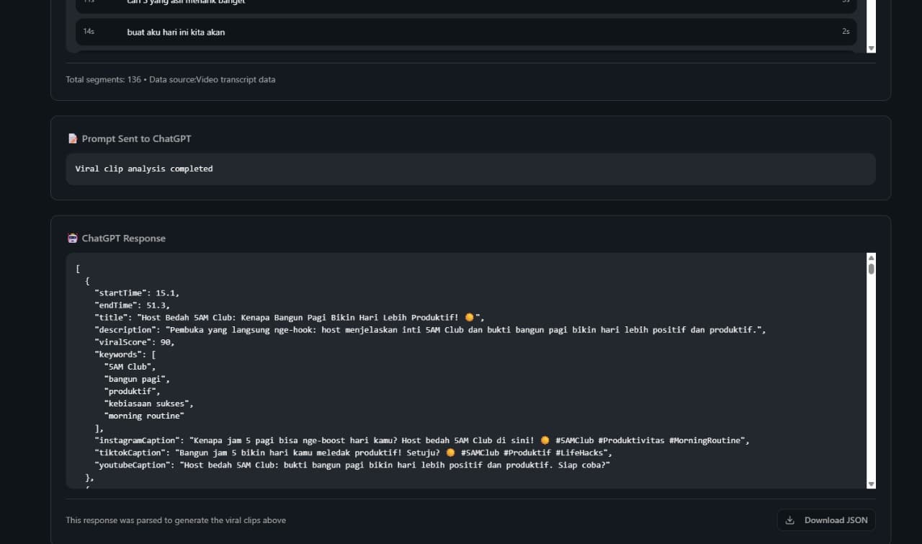Click the transcript list scrollbar down arrow
The height and width of the screenshot is (544, 922).
[871, 48]
